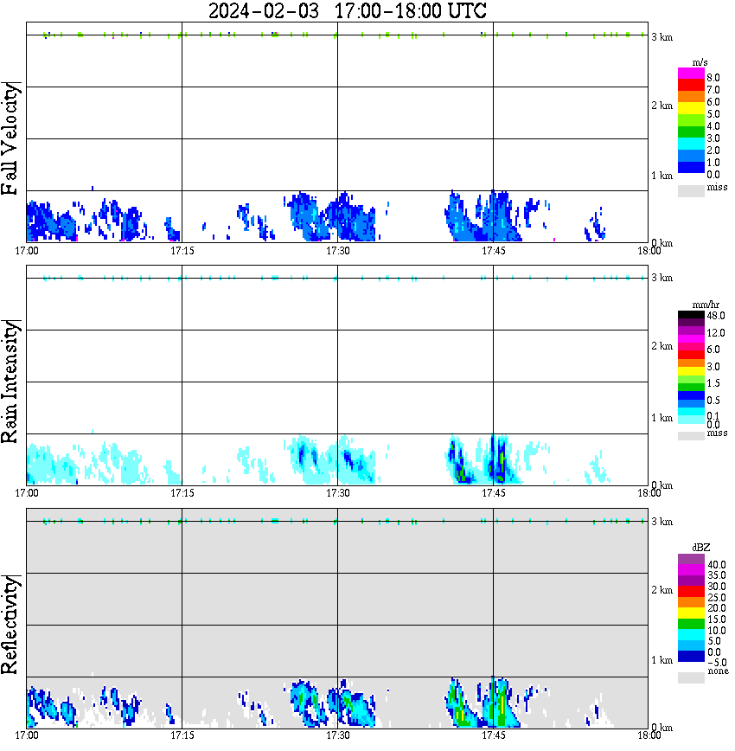735x751 pixels.
Task: Click the '-5.0' value in the dBZ legend
Action: [x=717, y=663]
